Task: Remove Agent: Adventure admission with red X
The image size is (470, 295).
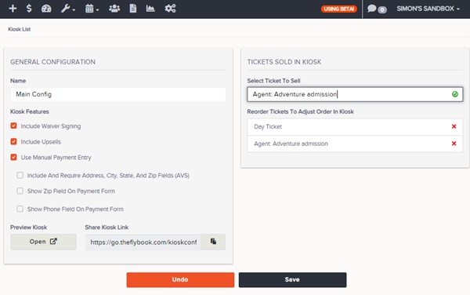Action: [454, 144]
